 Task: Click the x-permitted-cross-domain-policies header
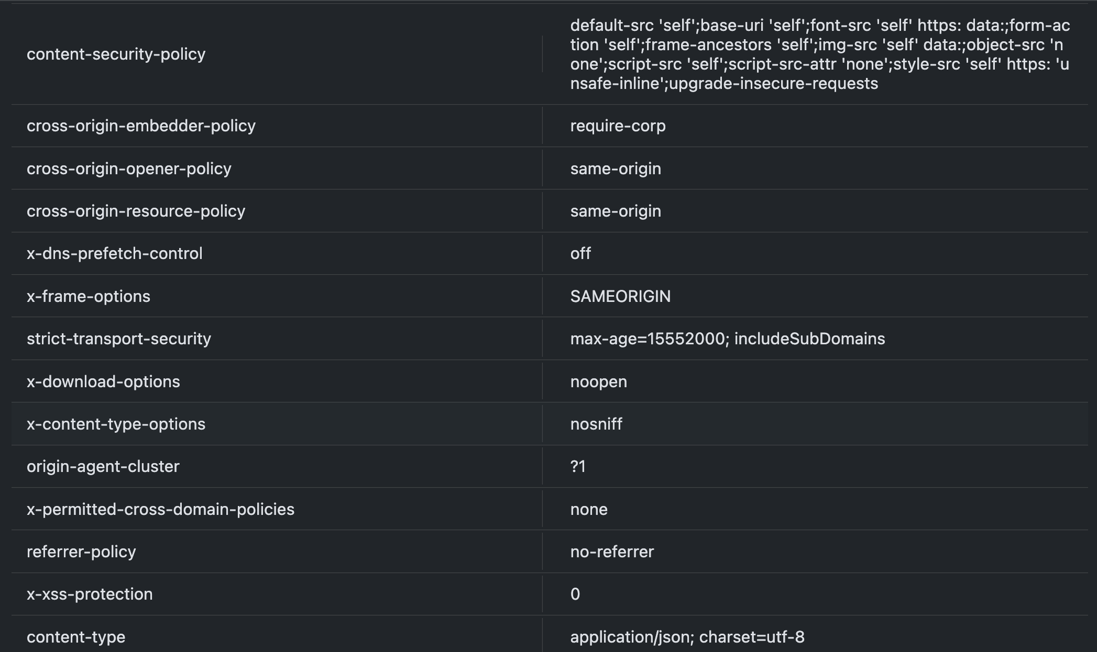pos(160,509)
